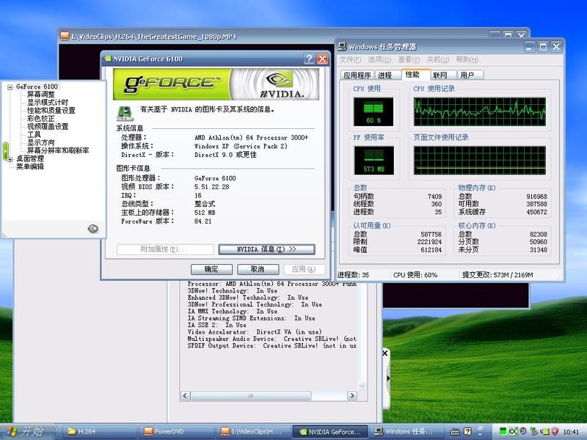Image resolution: width=587 pixels, height=440 pixels.
Task: Click the green handle on left edge of GeForce panel
Action: tap(6, 152)
